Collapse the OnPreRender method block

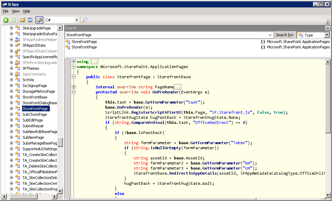74,92
